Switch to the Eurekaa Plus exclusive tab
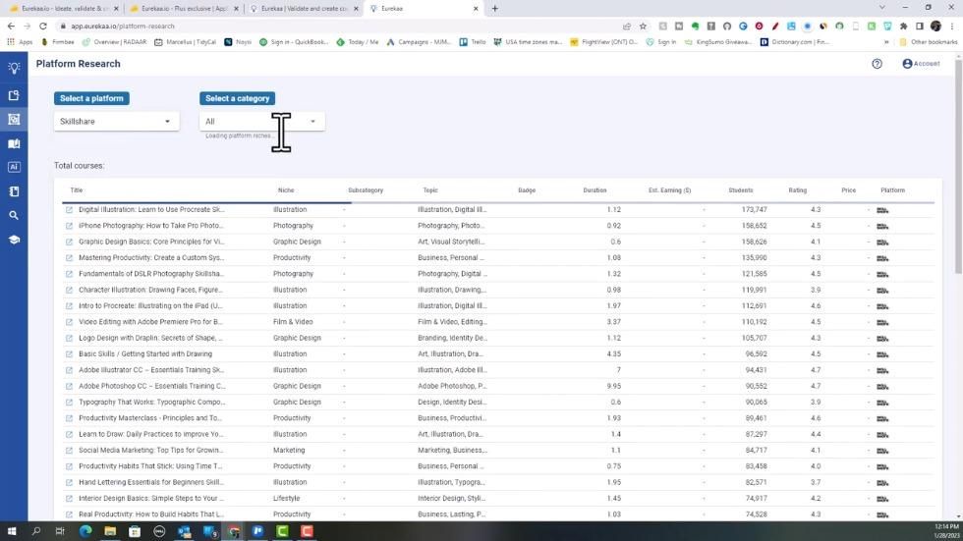This screenshot has width=963, height=541. (x=183, y=9)
